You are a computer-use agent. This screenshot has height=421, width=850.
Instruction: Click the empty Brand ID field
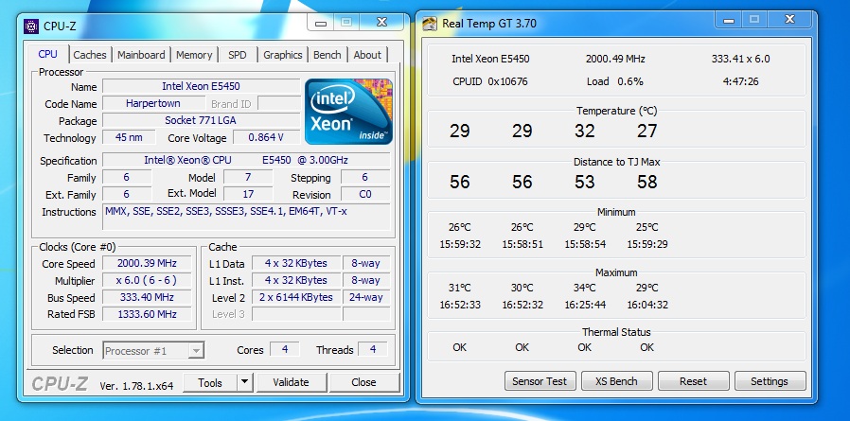click(x=278, y=103)
